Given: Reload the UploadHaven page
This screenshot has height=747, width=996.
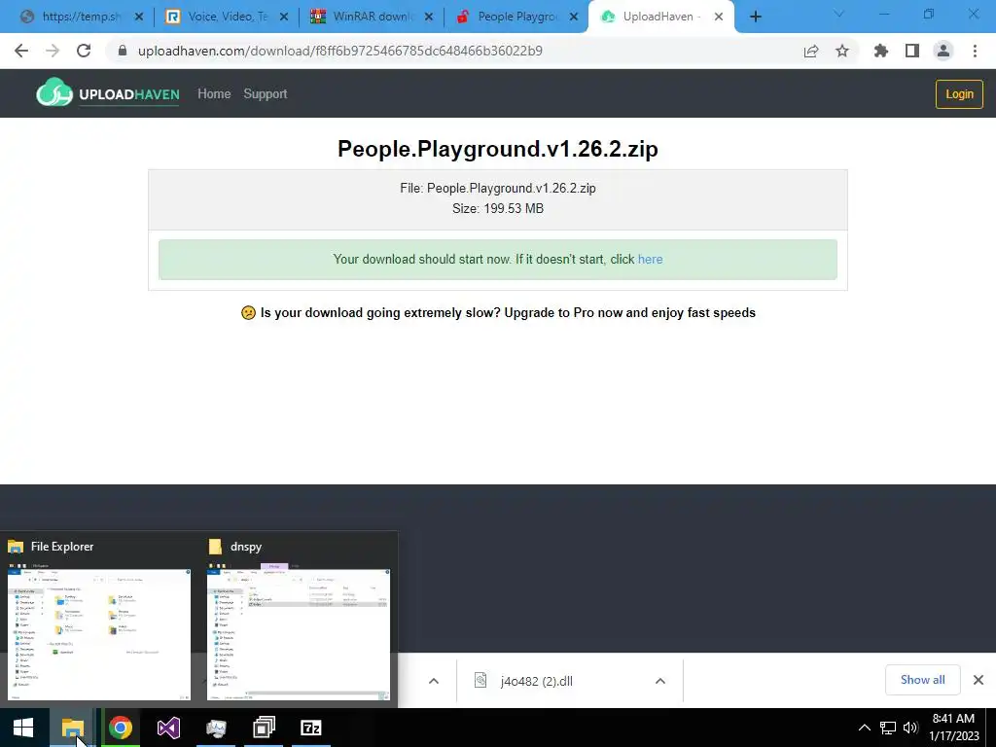Looking at the screenshot, I should point(84,51).
